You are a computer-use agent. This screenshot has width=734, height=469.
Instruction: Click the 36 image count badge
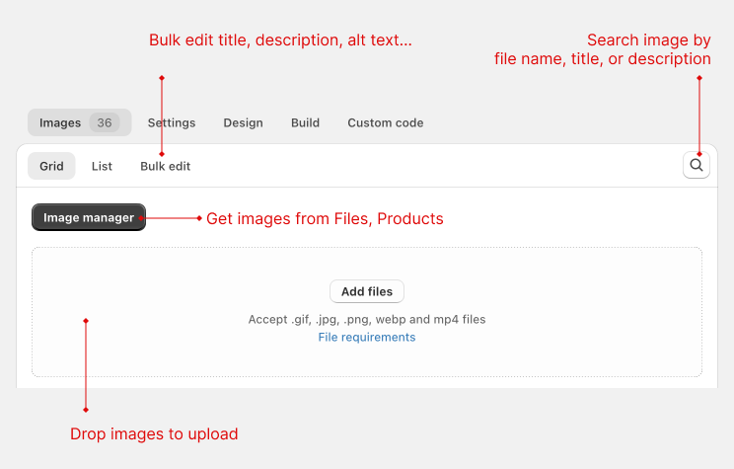[x=104, y=122]
